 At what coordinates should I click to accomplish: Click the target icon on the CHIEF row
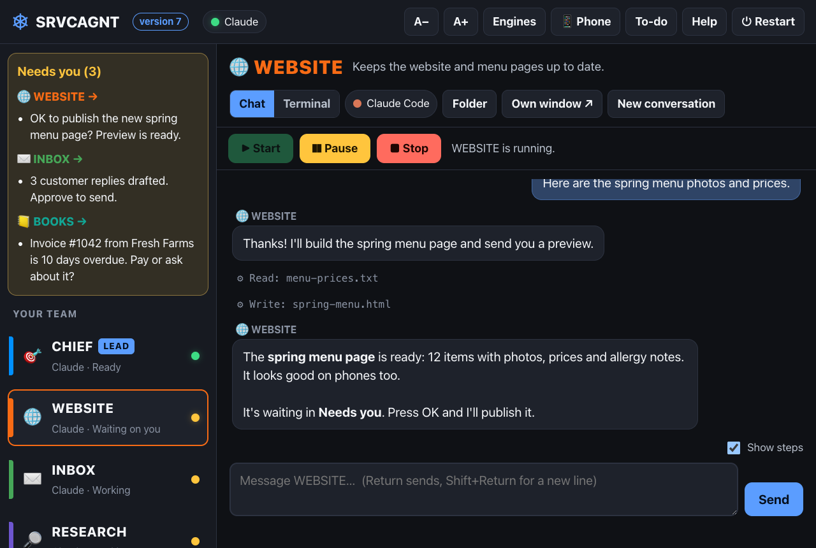(x=32, y=356)
